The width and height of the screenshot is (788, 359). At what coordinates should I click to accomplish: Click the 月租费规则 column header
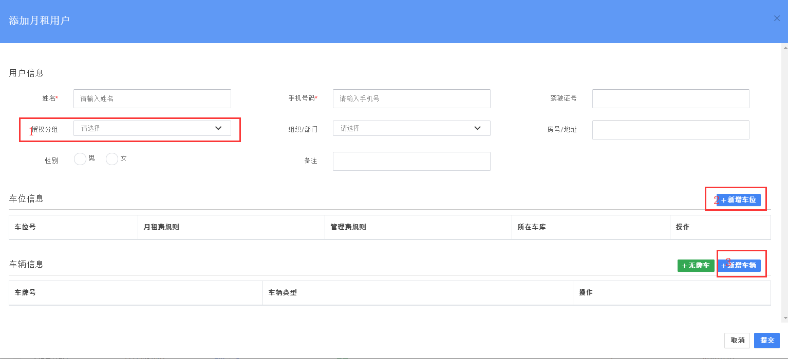click(231, 227)
